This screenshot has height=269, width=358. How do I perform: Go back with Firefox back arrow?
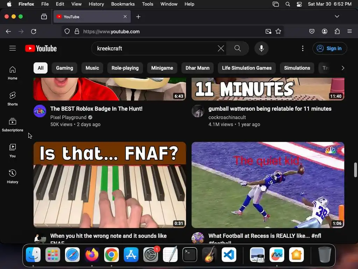click(8, 31)
